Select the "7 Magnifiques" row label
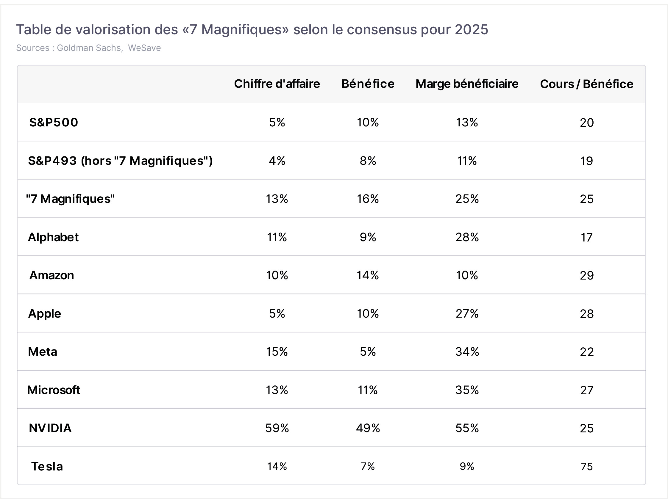Viewport: 668px width, 499px height. click(x=70, y=199)
